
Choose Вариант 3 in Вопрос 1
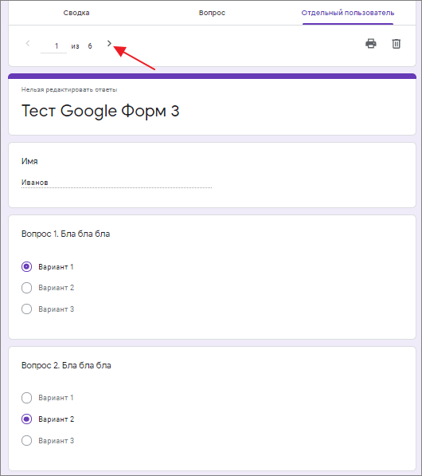[27, 309]
